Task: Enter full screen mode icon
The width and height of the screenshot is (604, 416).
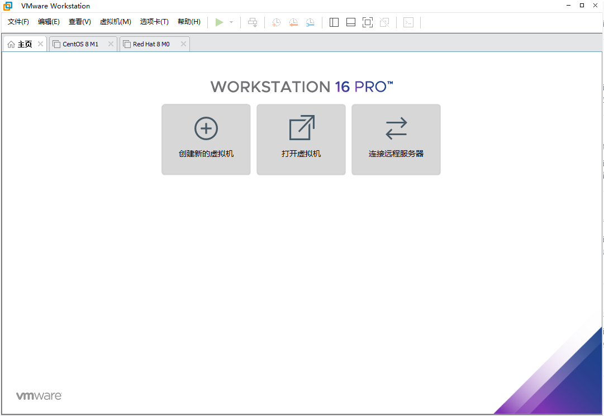Action: click(368, 22)
